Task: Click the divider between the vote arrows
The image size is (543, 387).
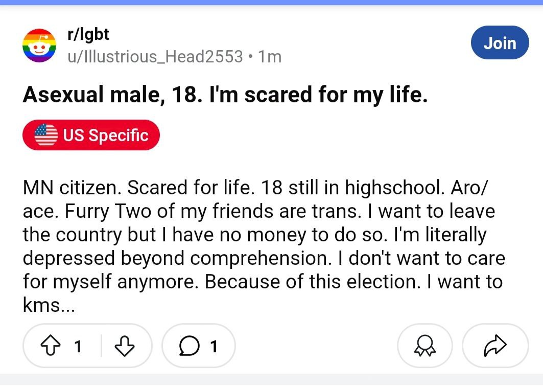Action: click(x=102, y=346)
